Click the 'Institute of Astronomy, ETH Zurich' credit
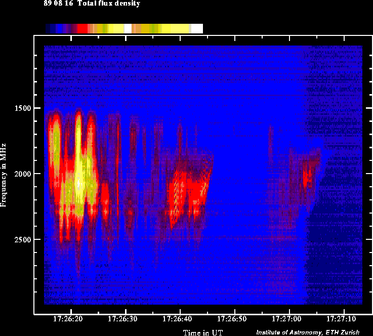This screenshot has height=336, width=373. pos(308,332)
